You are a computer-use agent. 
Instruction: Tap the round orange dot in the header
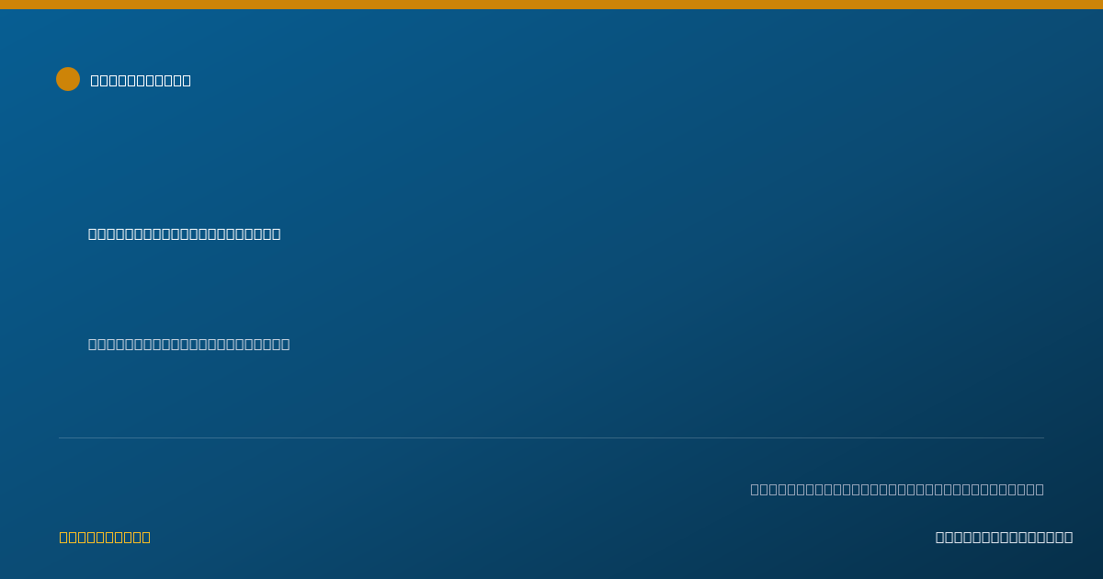tap(68, 79)
